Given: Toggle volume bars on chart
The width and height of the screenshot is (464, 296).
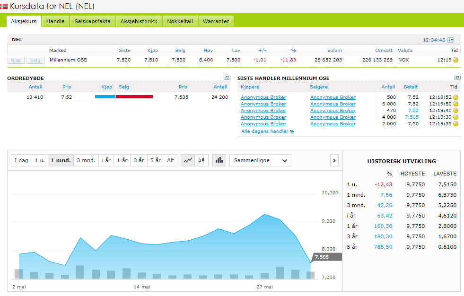Looking at the screenshot, I should [219, 160].
